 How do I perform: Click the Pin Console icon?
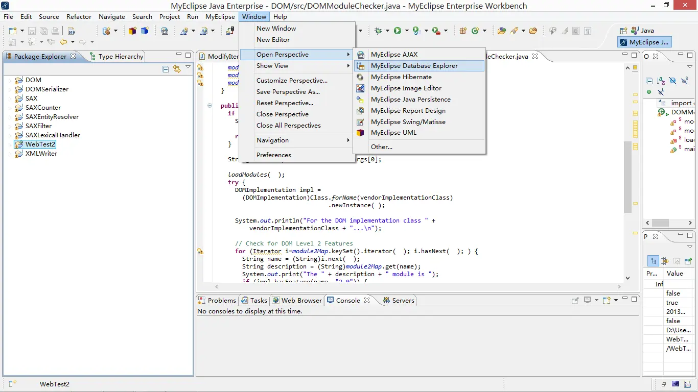(575, 300)
